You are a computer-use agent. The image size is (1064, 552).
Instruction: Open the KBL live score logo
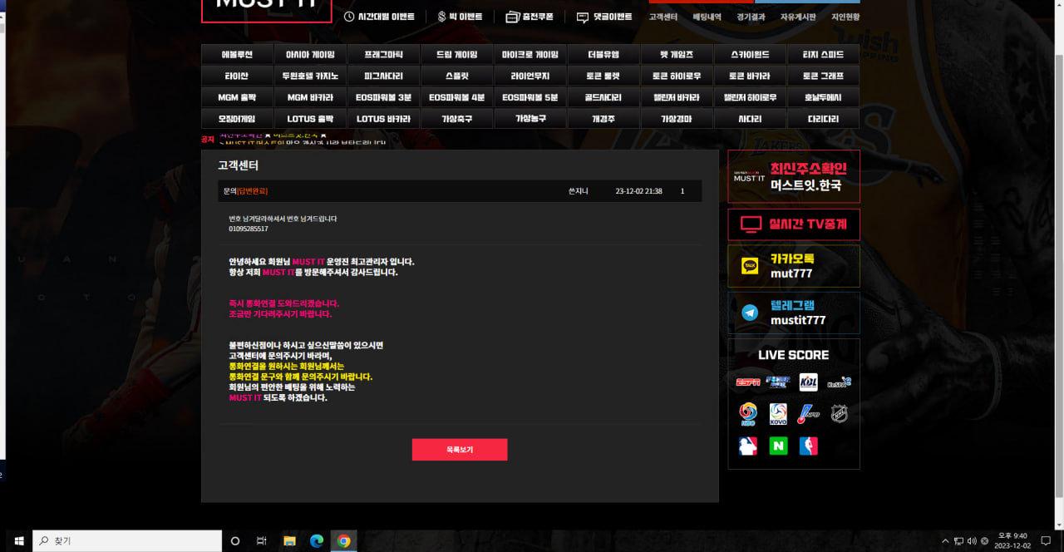tap(808, 382)
